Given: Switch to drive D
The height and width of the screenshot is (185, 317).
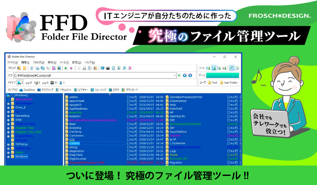Looking at the screenshot, I should click(29, 82).
